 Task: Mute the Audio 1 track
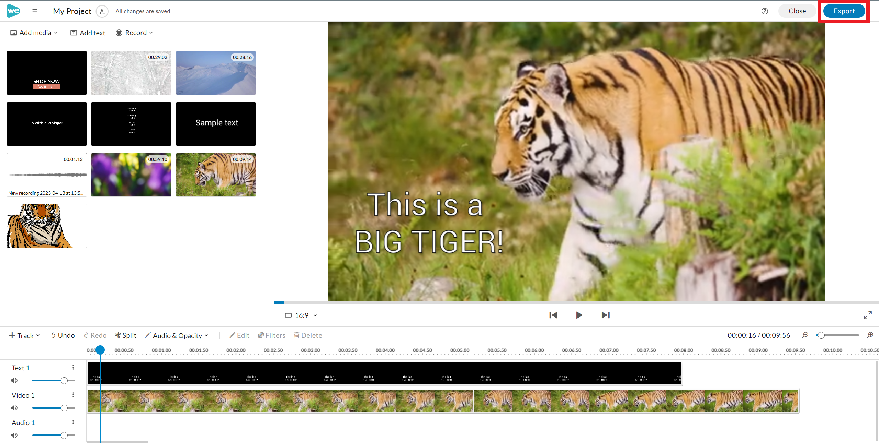click(x=14, y=435)
